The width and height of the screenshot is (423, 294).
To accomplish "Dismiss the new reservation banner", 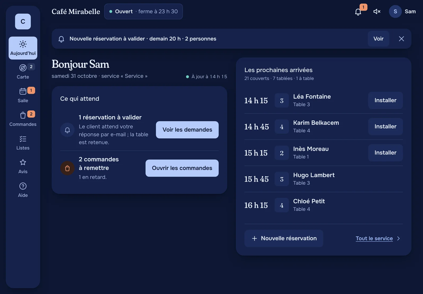I will click(x=401, y=39).
